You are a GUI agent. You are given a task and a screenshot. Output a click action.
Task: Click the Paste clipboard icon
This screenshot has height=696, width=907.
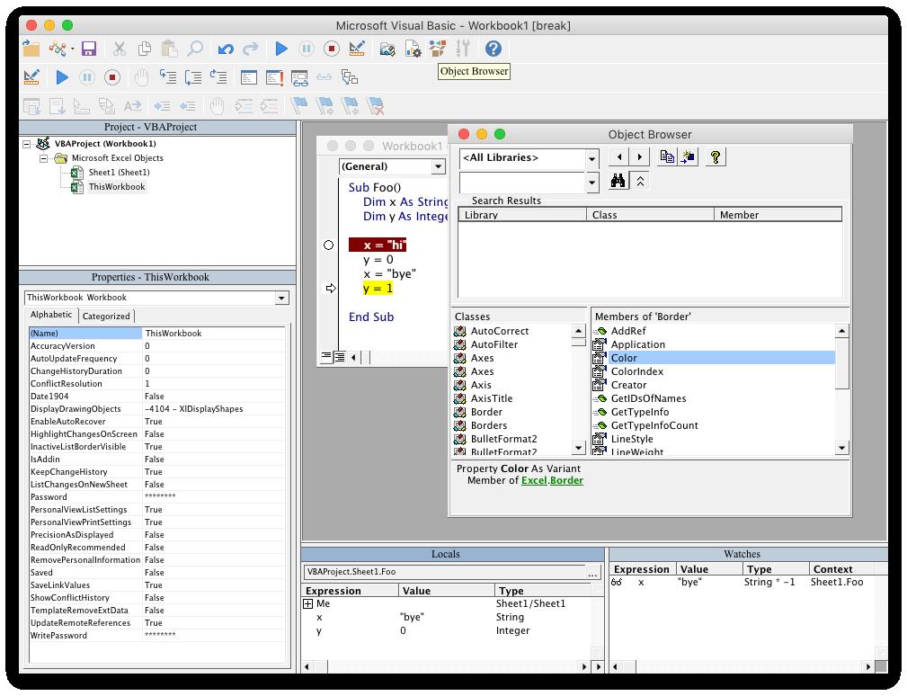click(x=170, y=49)
